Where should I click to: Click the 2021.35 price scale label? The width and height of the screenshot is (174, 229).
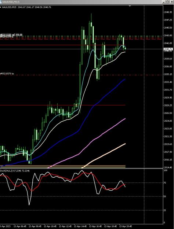[x=168, y=136]
